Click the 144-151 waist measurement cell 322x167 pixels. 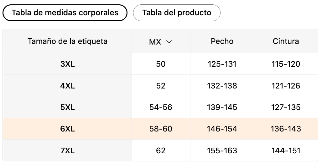[x=286, y=151]
